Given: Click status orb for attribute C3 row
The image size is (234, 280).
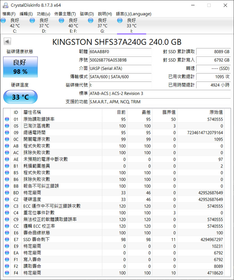Looking at the screenshot, I should (7, 206).
